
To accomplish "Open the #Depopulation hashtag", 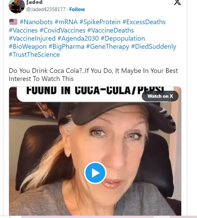I will pyautogui.click(x=123, y=38).
